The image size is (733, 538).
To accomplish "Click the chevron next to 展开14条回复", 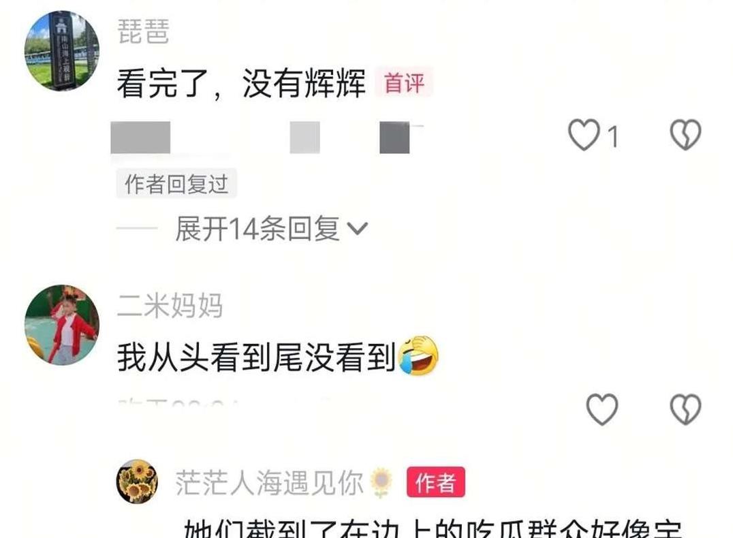I will pos(358,229).
